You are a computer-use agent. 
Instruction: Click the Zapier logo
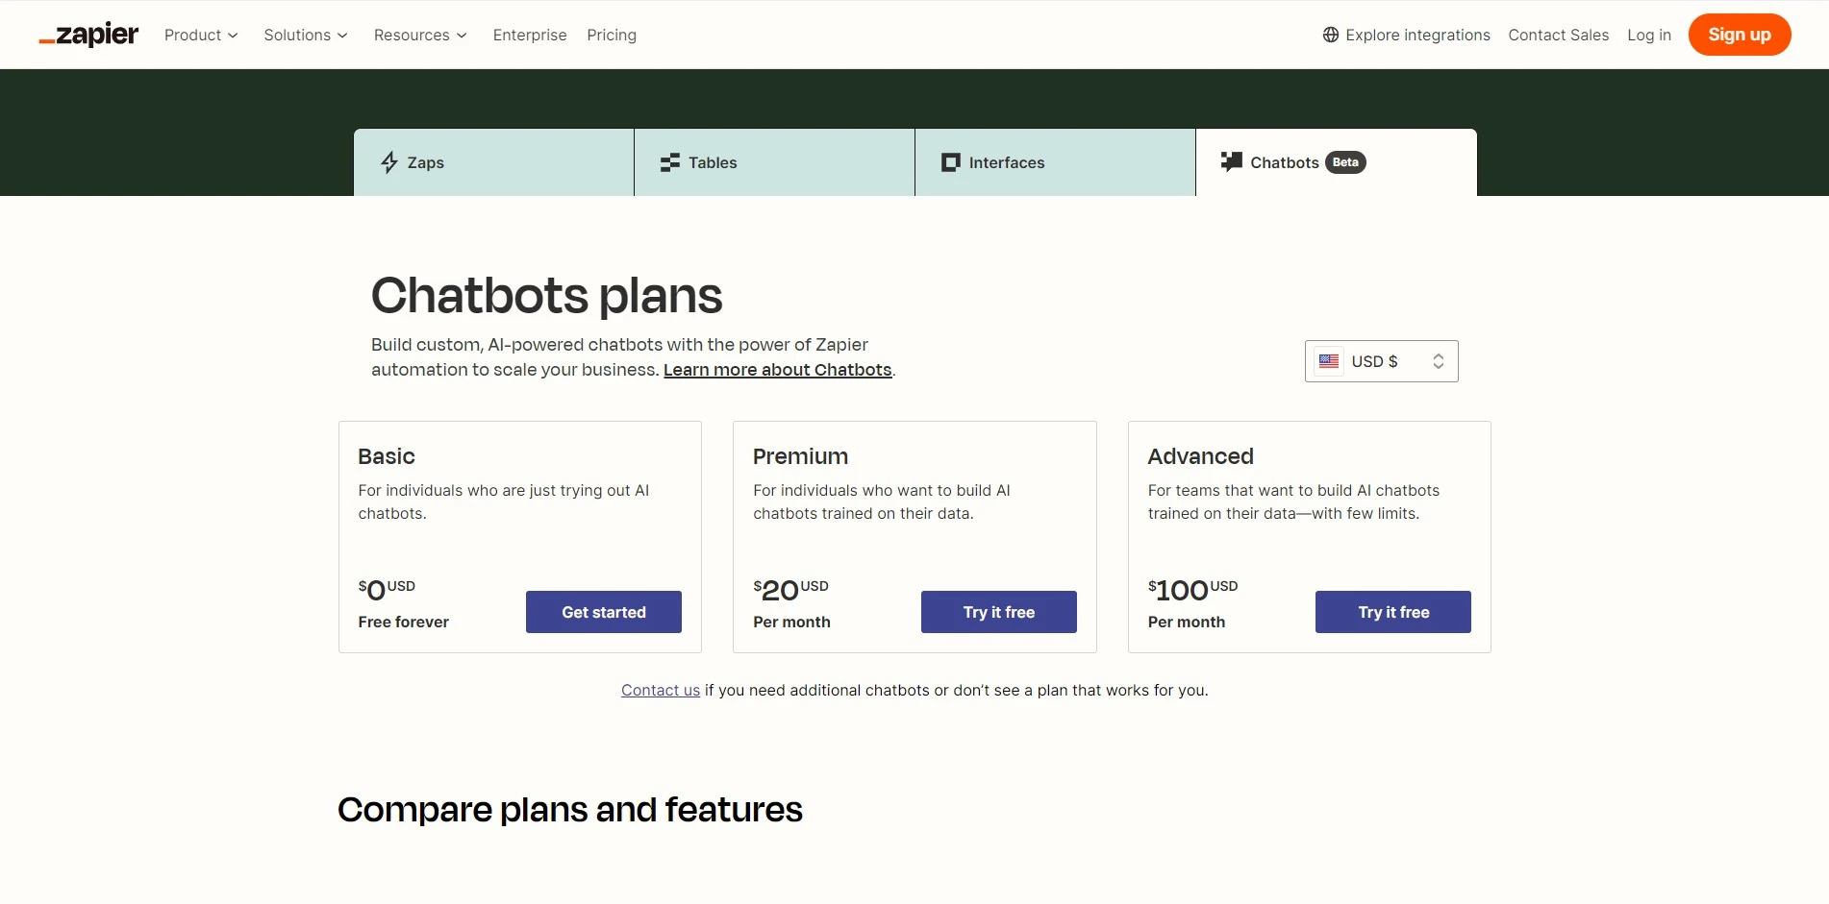[x=88, y=35]
